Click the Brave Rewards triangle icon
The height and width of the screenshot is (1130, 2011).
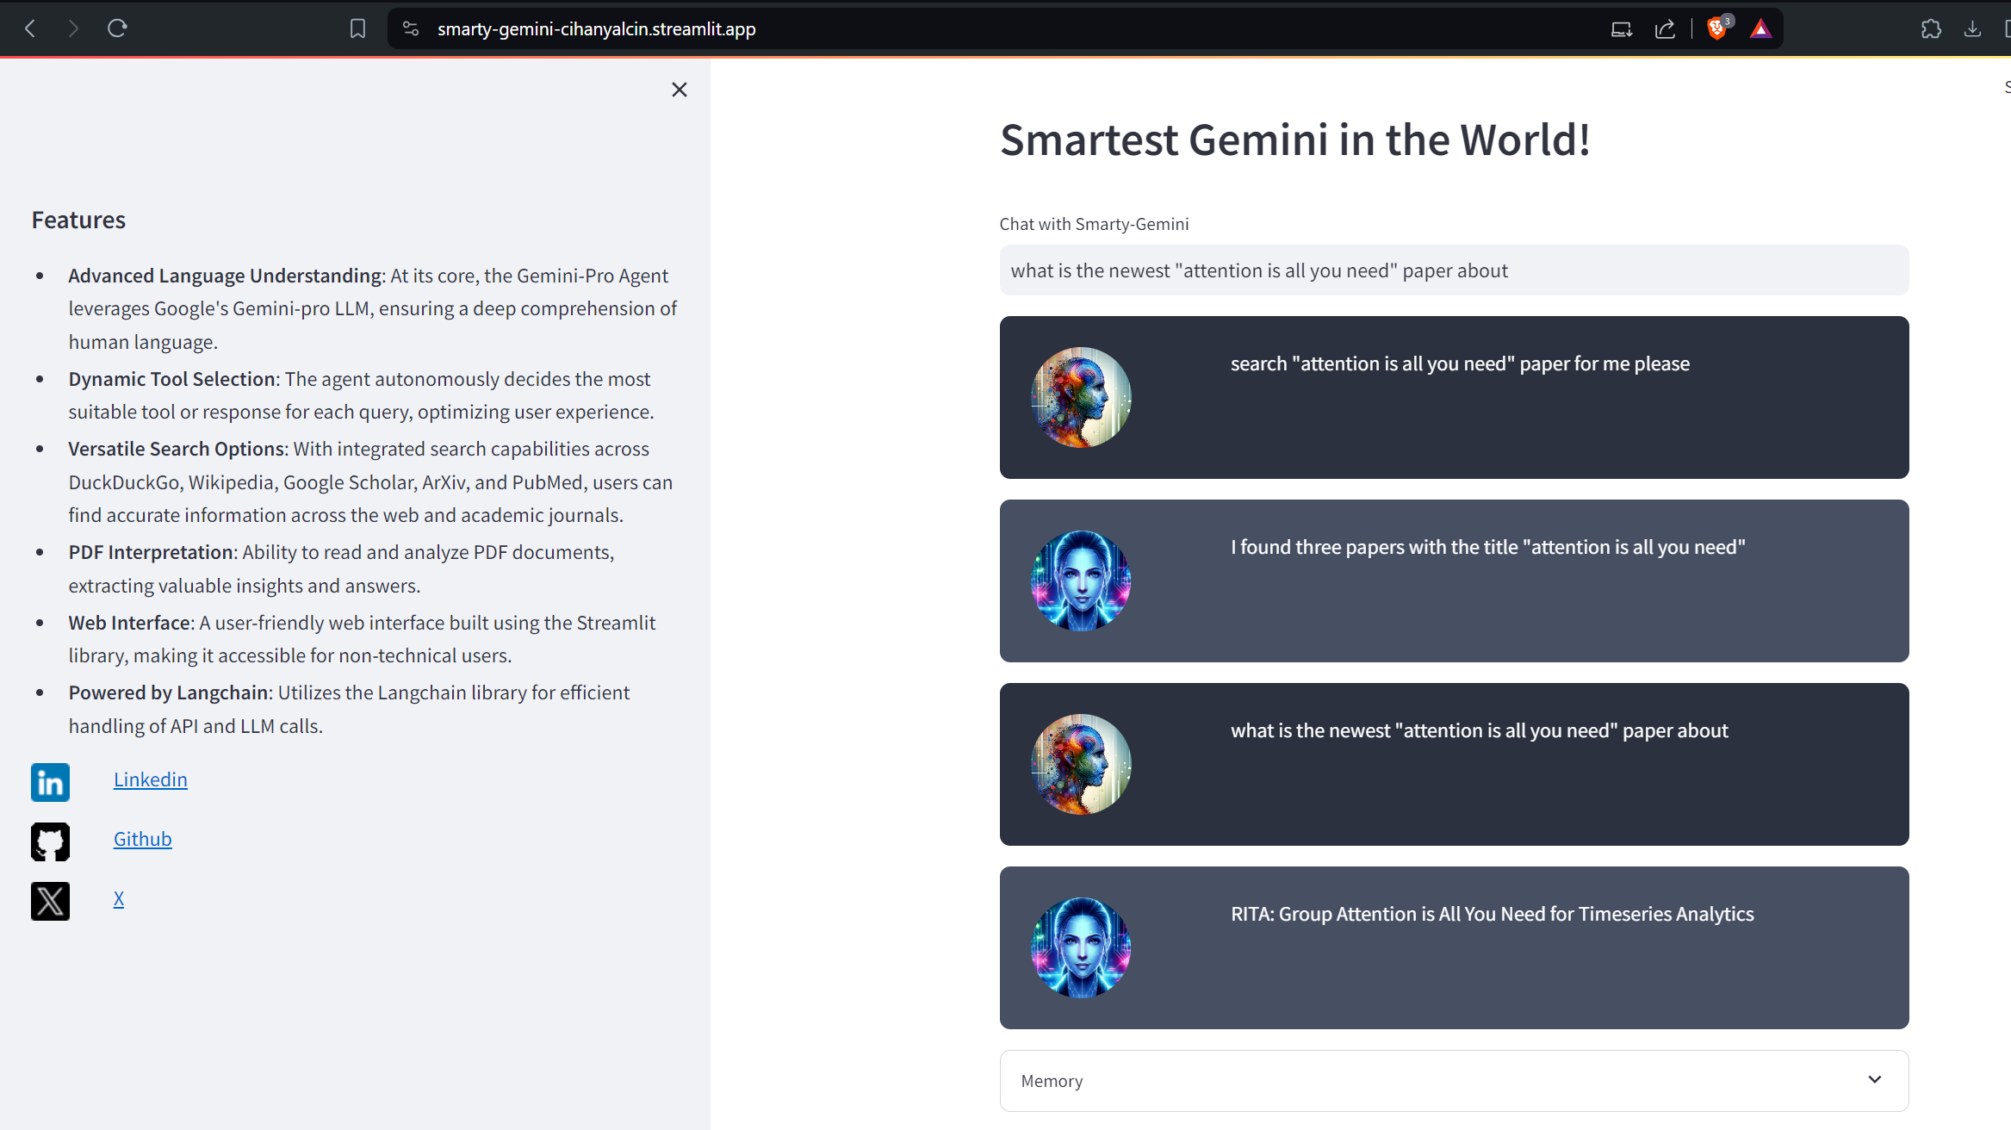(x=1760, y=28)
